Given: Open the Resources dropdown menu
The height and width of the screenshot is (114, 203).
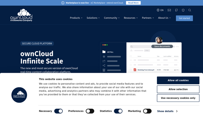Looking at the screenshot, I should 131,18.
